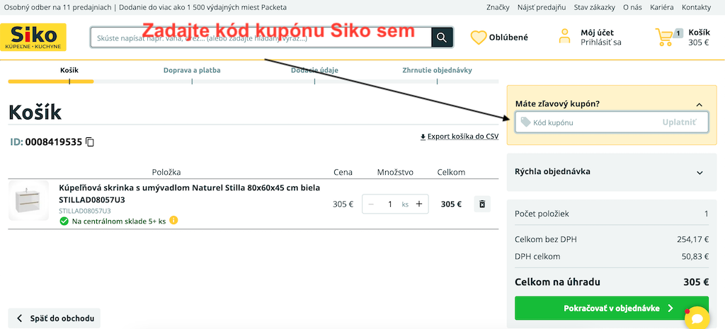Image resolution: width=725 pixels, height=329 pixels.
Task: Click the cart ID 0008419535
Action: coord(54,142)
